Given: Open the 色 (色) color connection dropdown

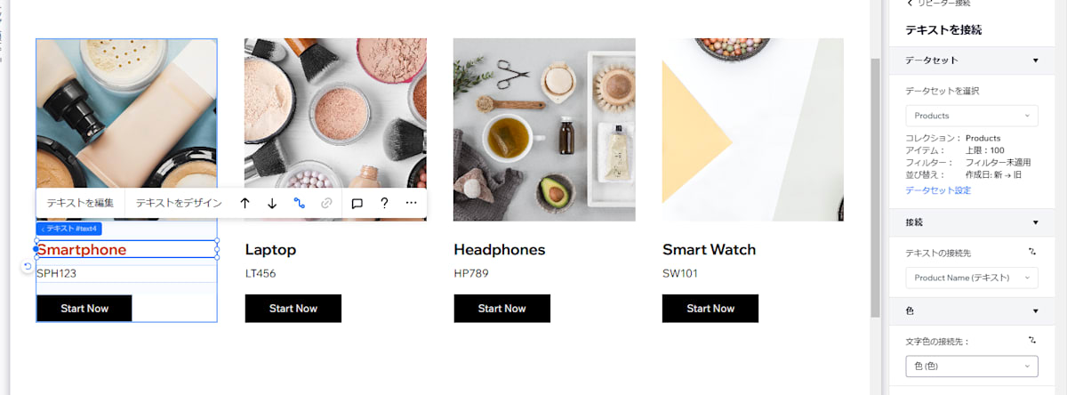Looking at the screenshot, I should pos(972,366).
